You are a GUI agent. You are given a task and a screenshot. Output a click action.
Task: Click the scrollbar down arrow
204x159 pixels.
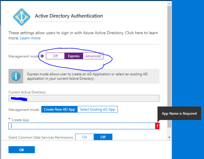[169, 137]
